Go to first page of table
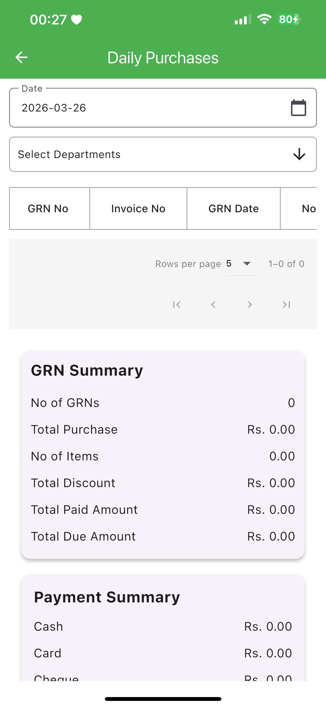The height and width of the screenshot is (707, 326). tap(177, 305)
